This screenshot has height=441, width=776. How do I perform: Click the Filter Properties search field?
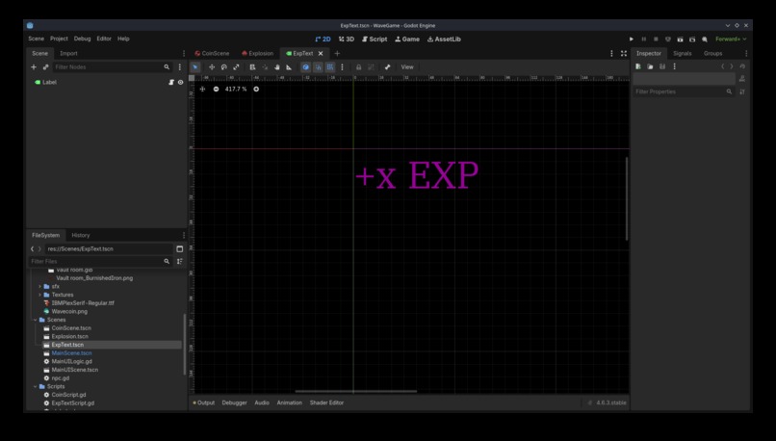(684, 91)
